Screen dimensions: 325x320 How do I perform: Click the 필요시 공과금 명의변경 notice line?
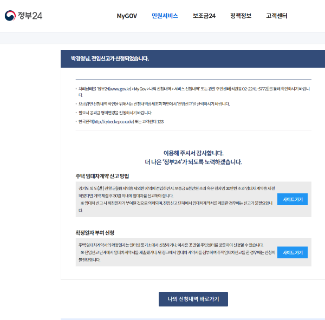tap(115, 113)
